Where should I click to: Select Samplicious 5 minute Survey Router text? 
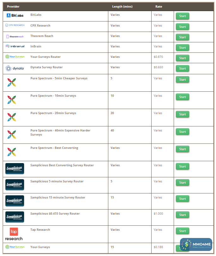point(57,181)
